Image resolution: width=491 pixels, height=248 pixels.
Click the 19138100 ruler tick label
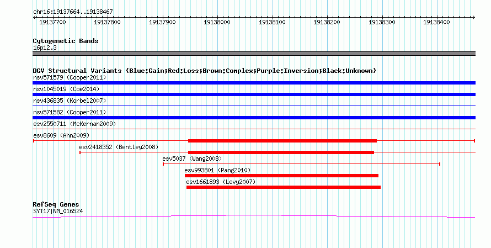click(x=272, y=22)
